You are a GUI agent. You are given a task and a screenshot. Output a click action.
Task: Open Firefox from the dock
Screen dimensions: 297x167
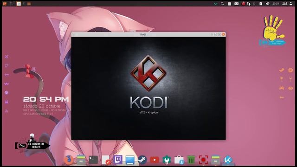69,160
